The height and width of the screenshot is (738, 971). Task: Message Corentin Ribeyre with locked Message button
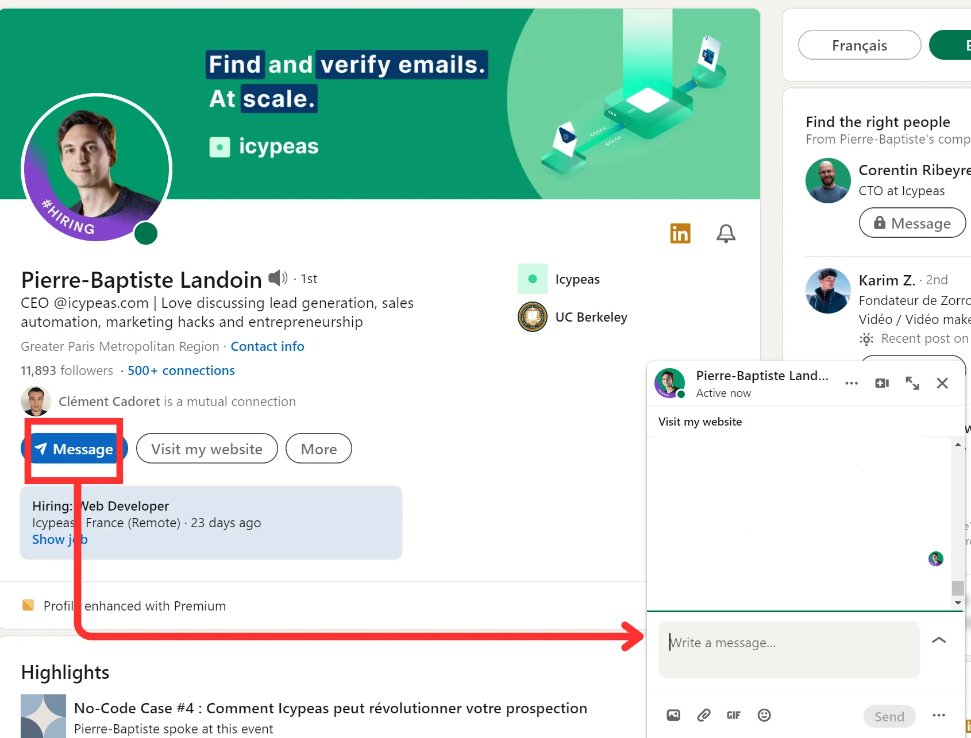(912, 223)
